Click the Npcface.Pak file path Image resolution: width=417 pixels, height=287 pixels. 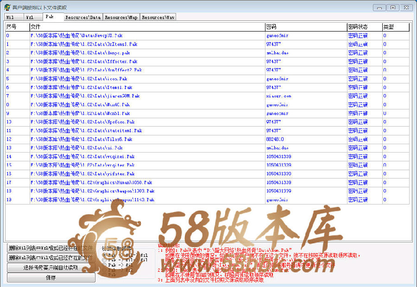82,121
